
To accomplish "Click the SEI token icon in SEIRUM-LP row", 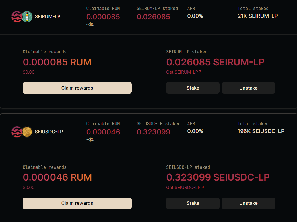I will point(17,17).
